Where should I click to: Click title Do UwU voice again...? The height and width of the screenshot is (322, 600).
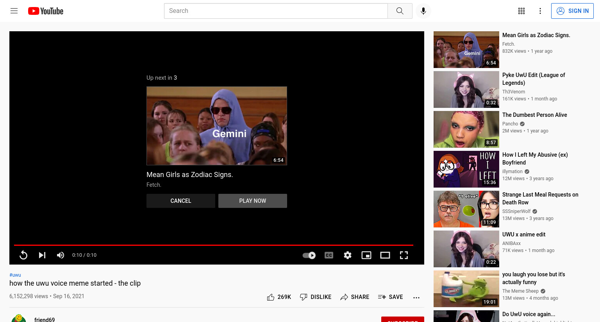529,314
